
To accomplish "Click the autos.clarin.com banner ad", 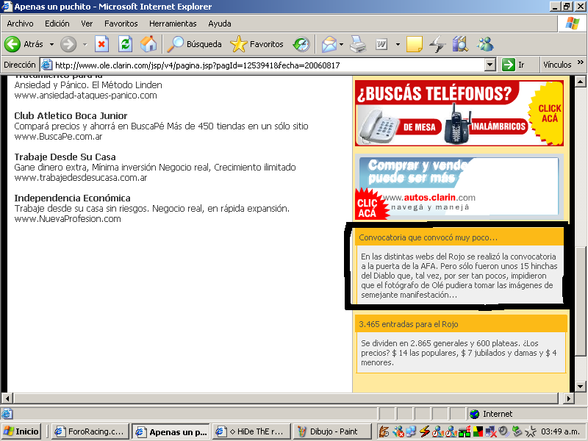I will coord(459,187).
